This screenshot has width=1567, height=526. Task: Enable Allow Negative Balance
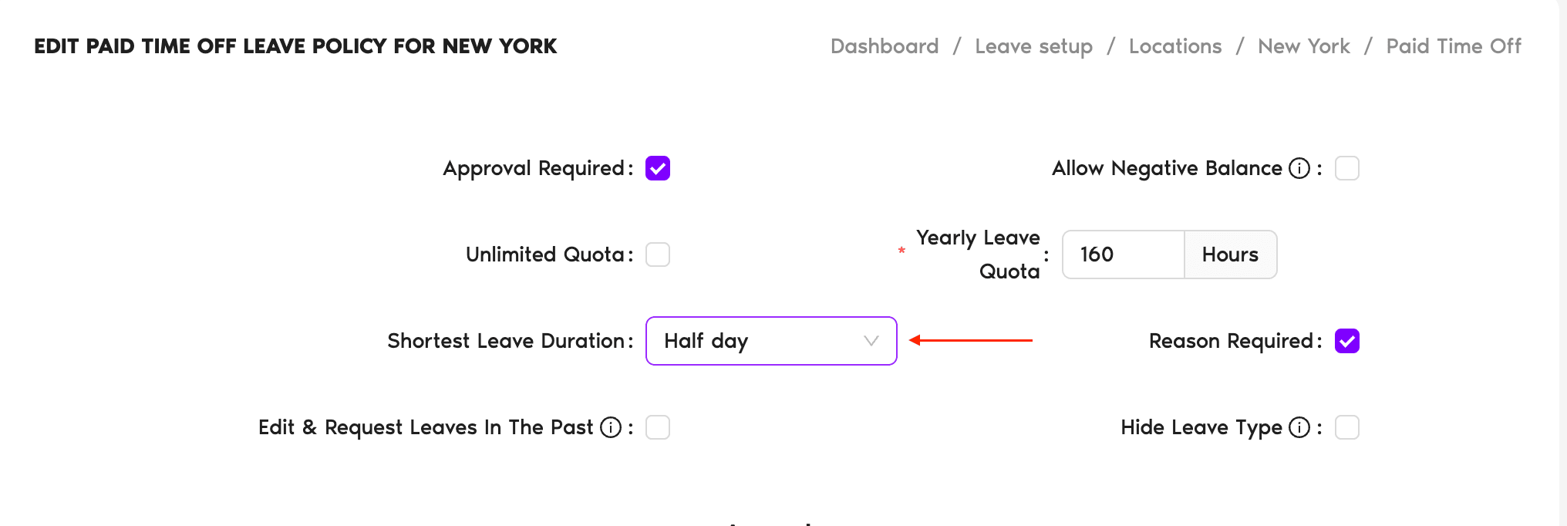coord(1347,168)
